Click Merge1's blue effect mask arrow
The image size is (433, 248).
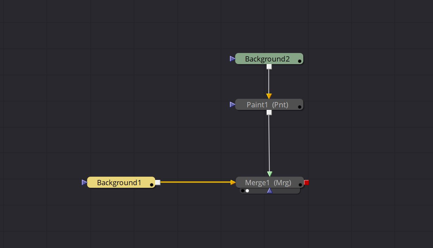coord(270,191)
